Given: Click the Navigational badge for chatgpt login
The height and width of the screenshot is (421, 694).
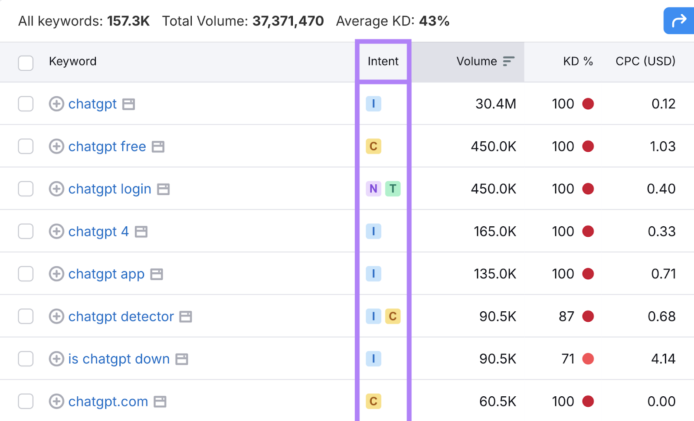Looking at the screenshot, I should tap(373, 189).
